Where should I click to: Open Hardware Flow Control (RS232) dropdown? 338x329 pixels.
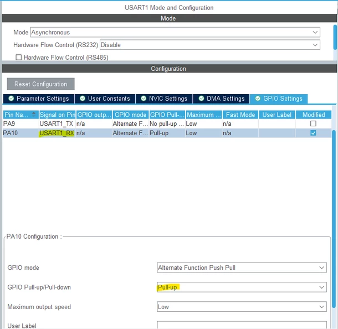pyautogui.click(x=210, y=45)
